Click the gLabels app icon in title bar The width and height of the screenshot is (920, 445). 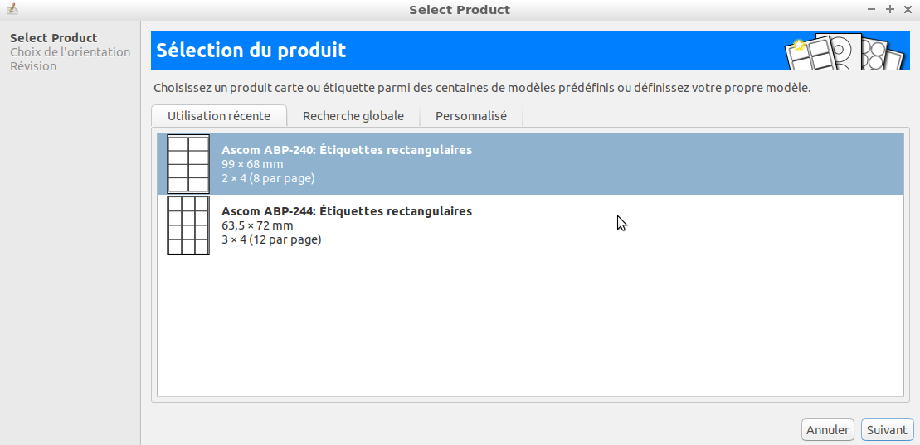pos(12,9)
